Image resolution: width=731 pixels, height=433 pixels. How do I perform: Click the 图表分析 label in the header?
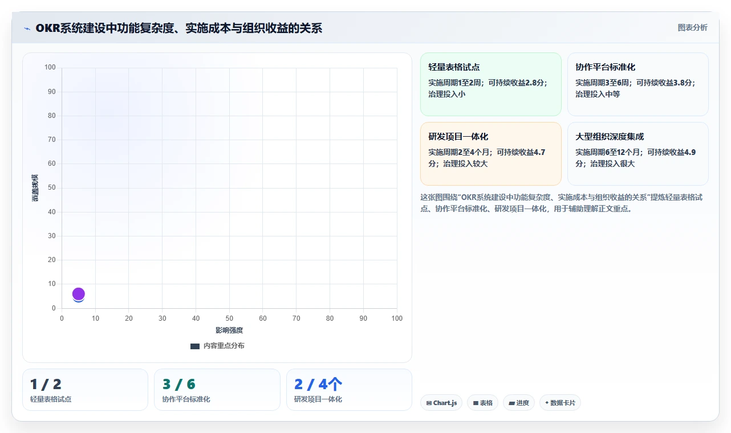pyautogui.click(x=692, y=28)
